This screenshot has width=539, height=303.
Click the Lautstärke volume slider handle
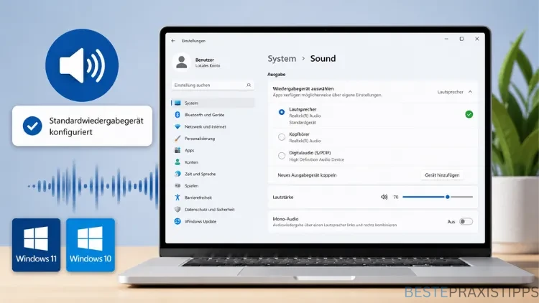click(x=447, y=197)
